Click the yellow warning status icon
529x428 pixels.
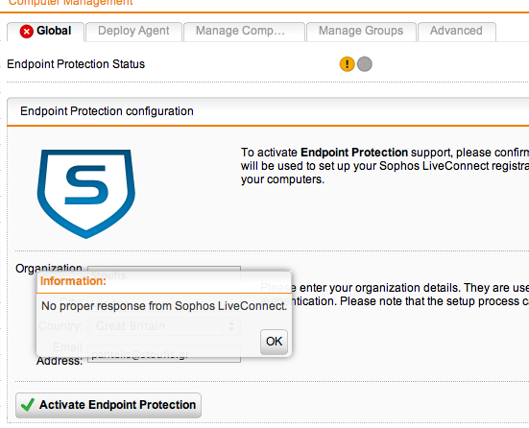click(x=347, y=63)
